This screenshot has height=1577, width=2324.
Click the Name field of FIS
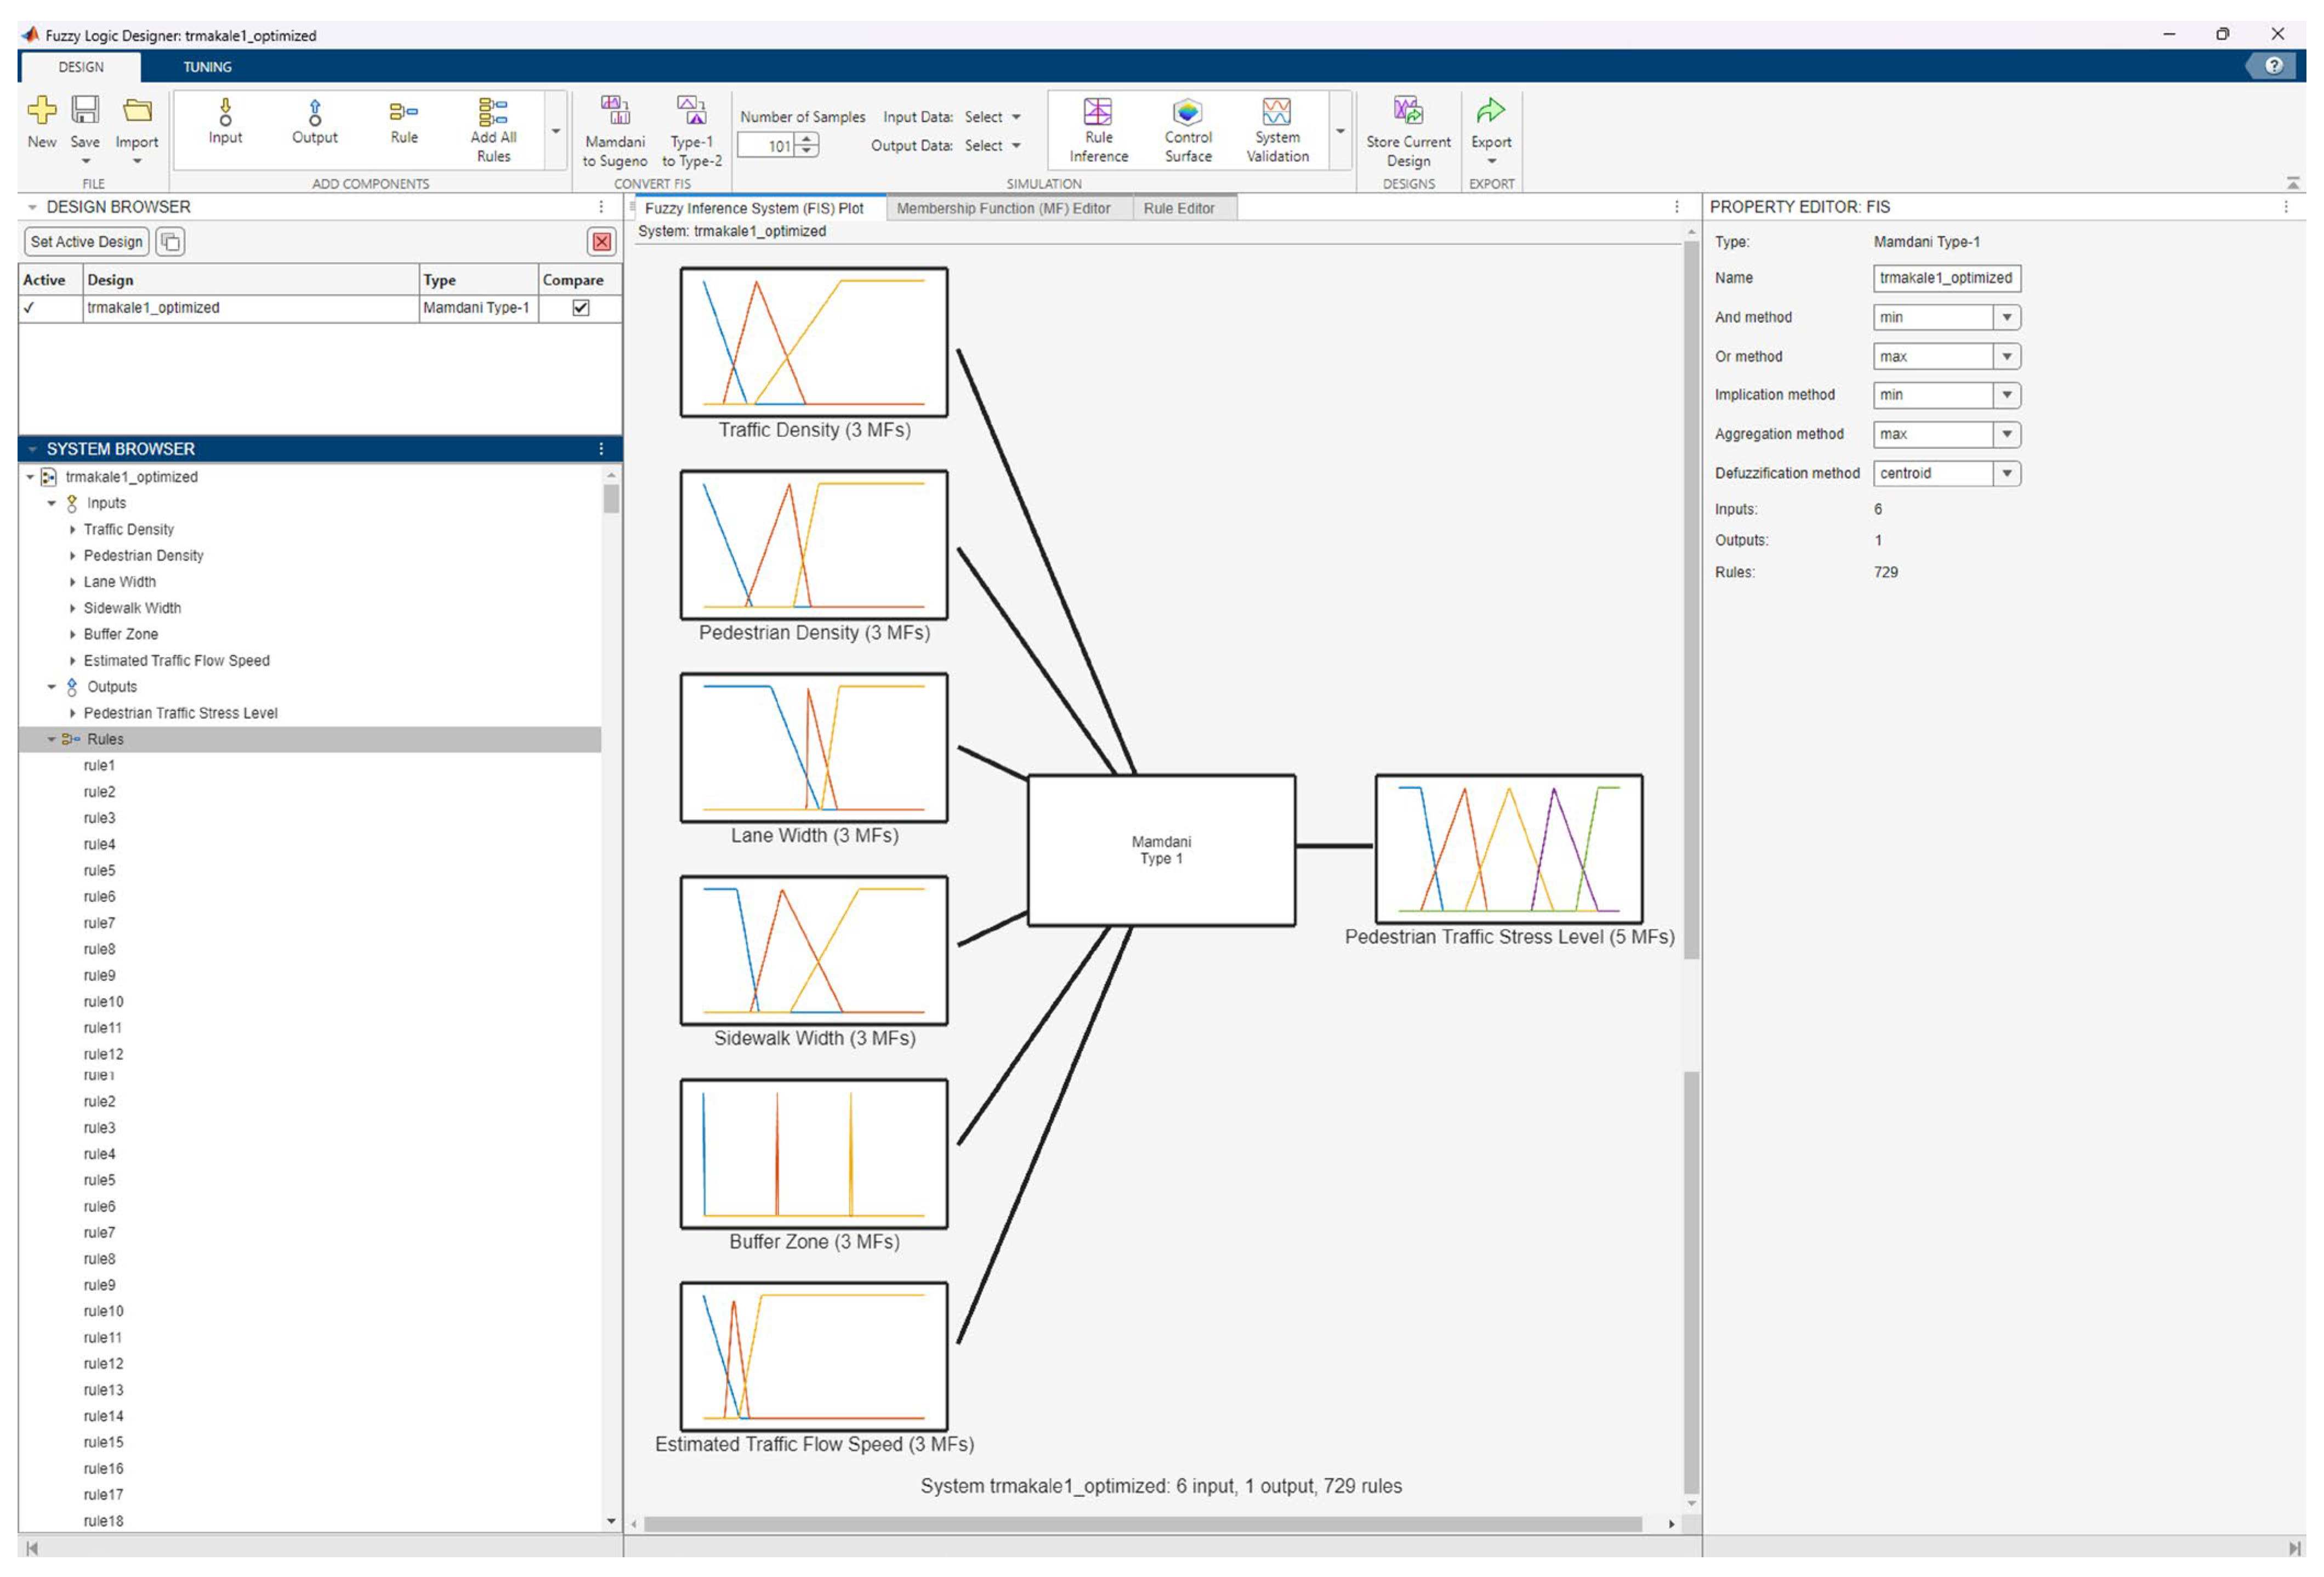coord(1944,278)
